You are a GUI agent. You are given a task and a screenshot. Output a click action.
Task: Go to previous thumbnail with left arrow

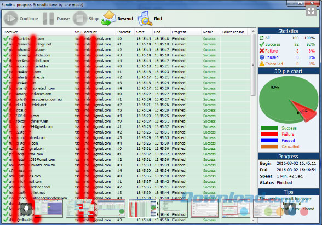pyautogui.click(x=26, y=209)
